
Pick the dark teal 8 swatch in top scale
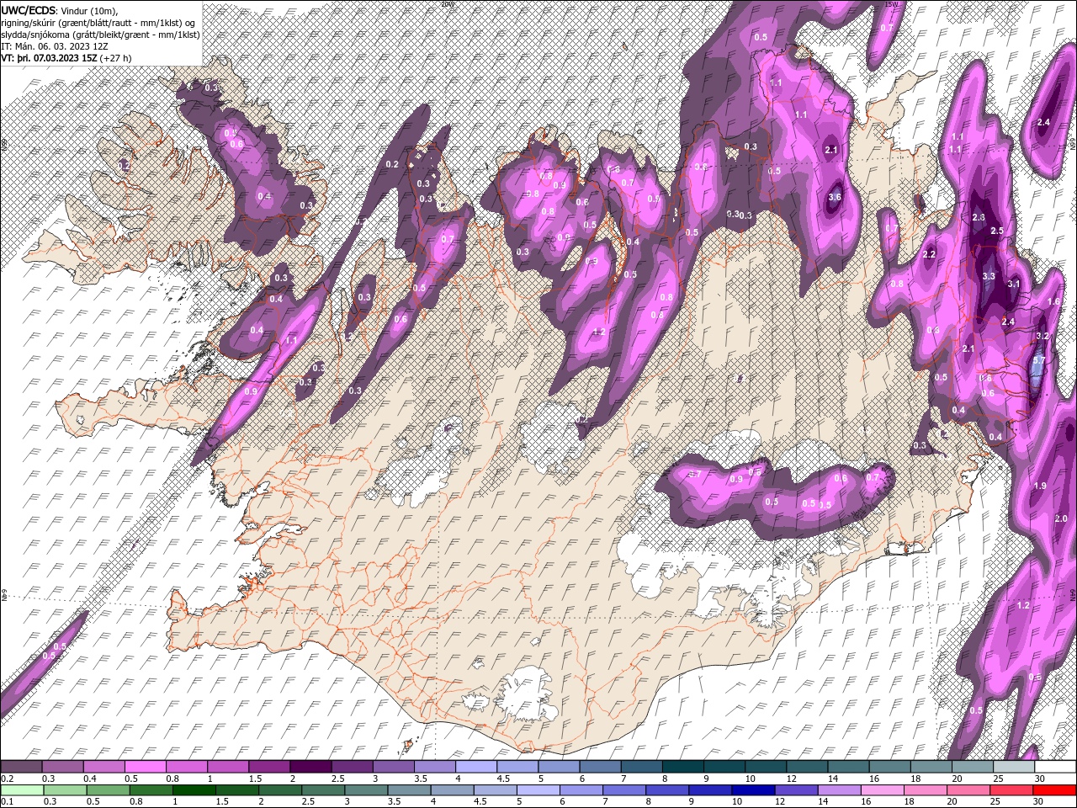point(683,767)
